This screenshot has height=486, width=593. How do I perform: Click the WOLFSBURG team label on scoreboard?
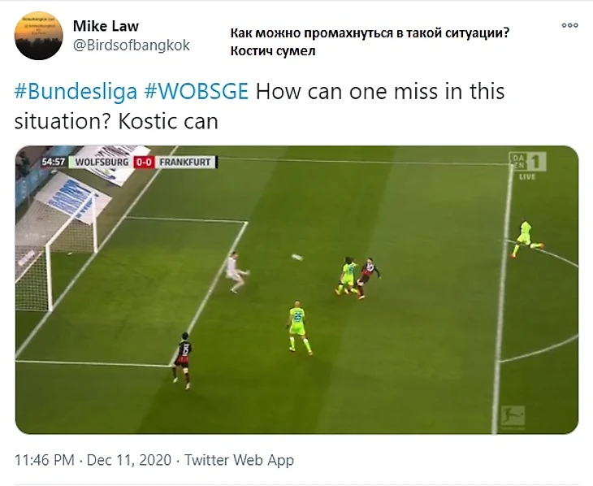[x=102, y=162]
